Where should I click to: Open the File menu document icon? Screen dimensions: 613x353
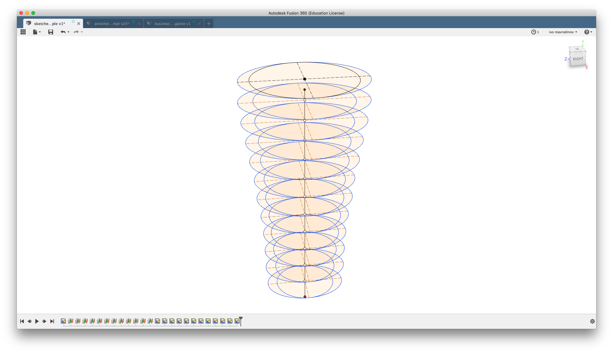35,32
